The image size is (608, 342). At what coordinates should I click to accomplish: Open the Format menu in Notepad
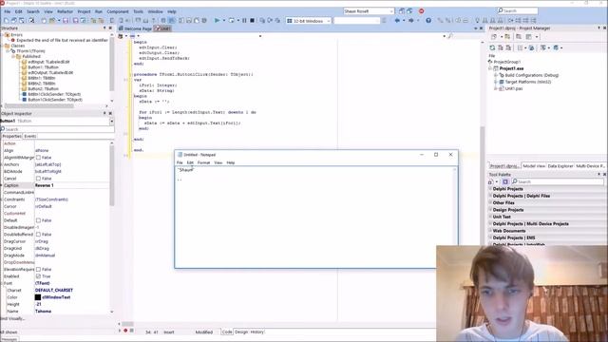(203, 162)
